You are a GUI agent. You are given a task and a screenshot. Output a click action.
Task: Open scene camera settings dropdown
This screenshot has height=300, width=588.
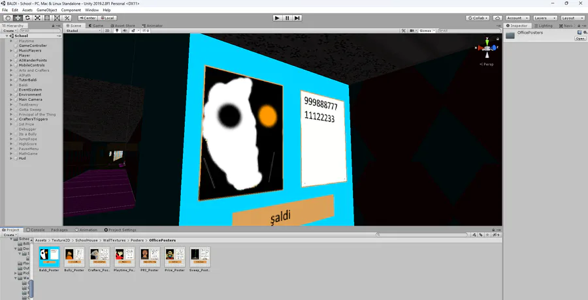point(412,31)
